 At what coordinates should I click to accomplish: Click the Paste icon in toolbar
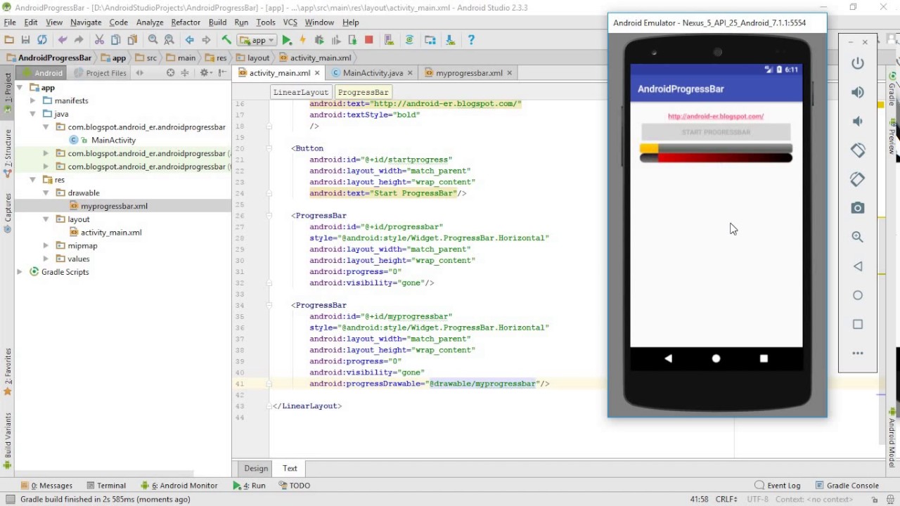[132, 40]
